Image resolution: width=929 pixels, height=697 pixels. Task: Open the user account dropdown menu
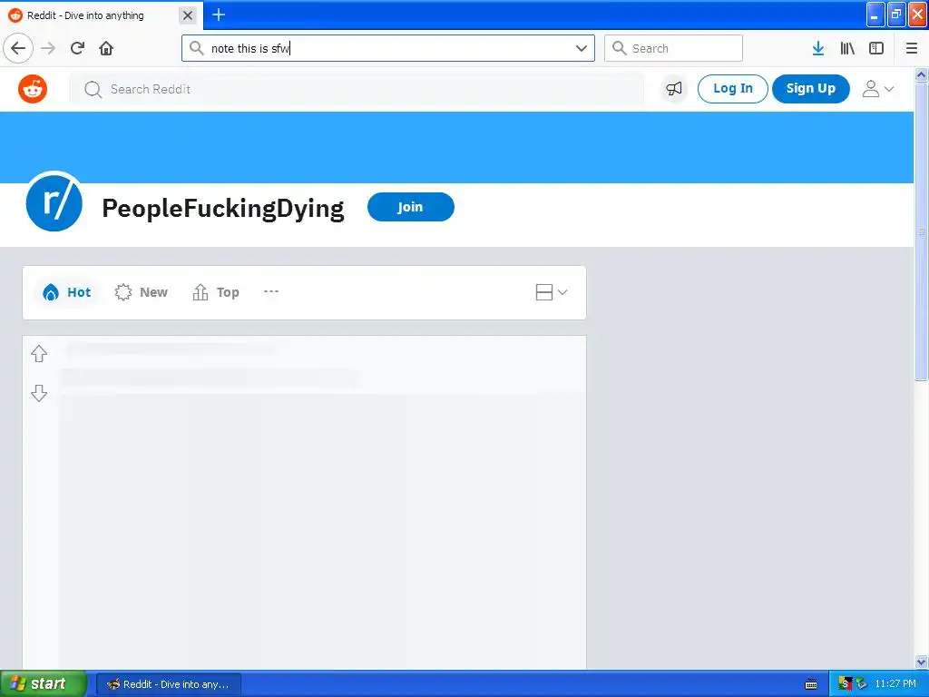click(878, 89)
